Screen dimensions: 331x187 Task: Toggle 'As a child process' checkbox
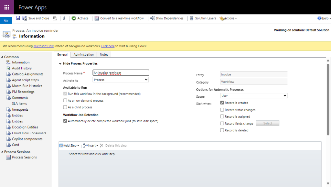[x=65, y=107]
